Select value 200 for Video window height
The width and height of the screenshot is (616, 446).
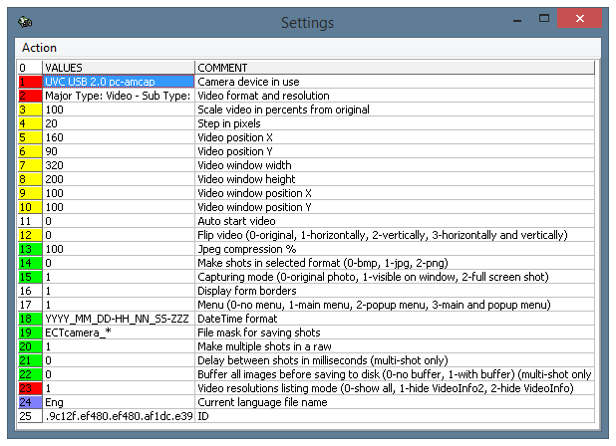(119, 179)
